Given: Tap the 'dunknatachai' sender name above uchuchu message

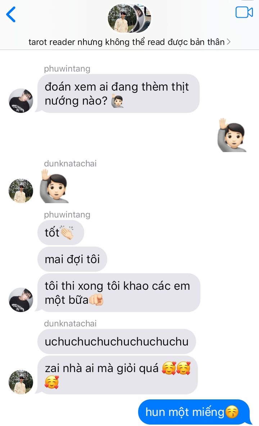Looking at the screenshot, I should (70, 323).
